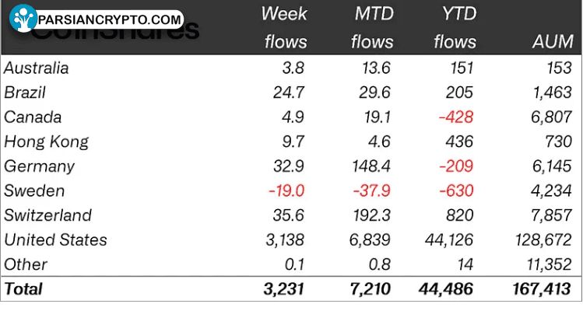Click the Other row label
The image size is (583, 318).
click(26, 264)
